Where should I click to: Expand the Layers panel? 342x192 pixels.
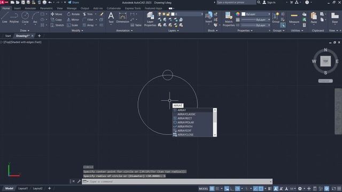click(x=173, y=31)
